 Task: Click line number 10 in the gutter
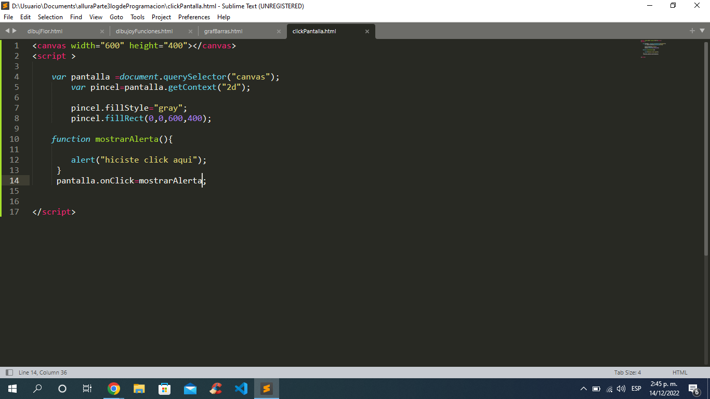pos(14,139)
